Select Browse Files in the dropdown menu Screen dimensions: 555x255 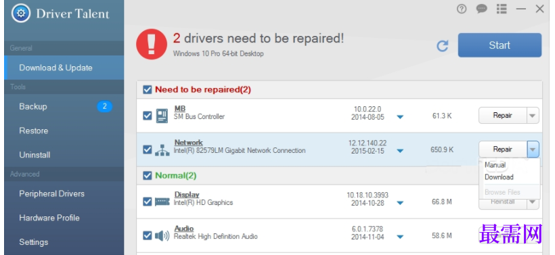pos(502,192)
